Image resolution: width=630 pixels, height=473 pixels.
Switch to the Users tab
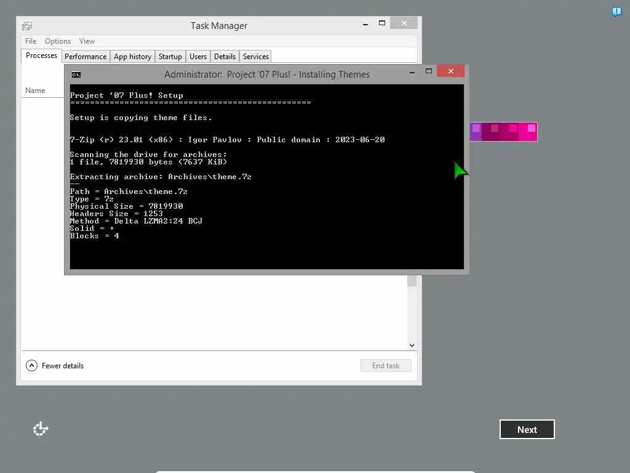pos(198,57)
